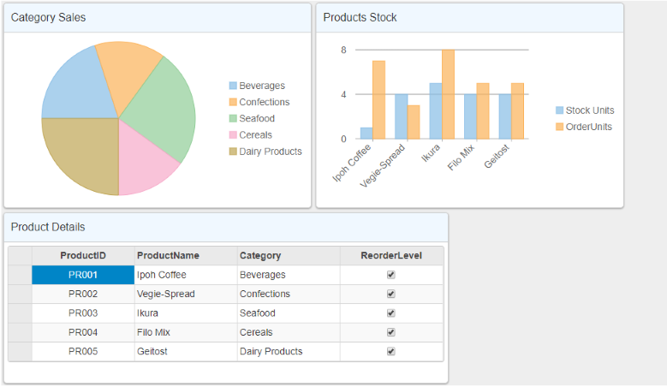Viewport: 667px width, 387px height.
Task: Click the Beverages legend color swatch
Action: 233,86
